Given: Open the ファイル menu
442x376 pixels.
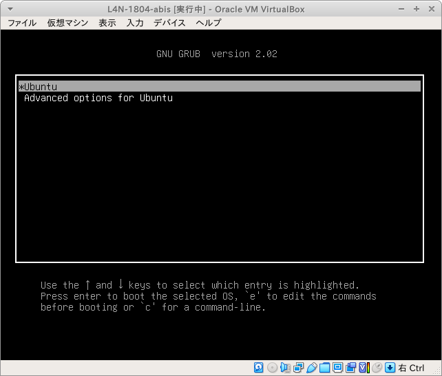Looking at the screenshot, I should 21,23.
